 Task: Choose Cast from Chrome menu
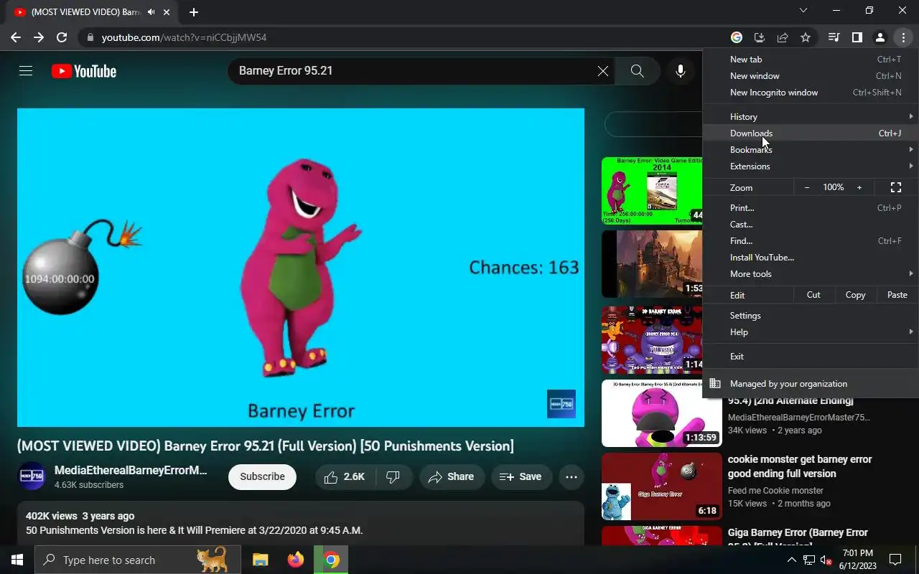tap(811, 224)
